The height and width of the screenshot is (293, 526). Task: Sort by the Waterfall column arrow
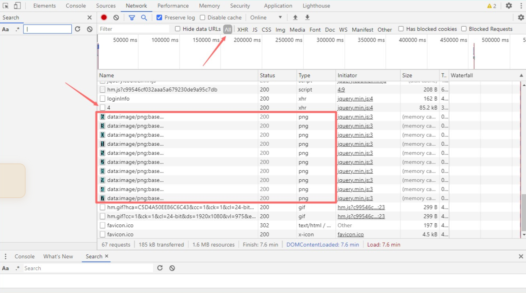[521, 76]
